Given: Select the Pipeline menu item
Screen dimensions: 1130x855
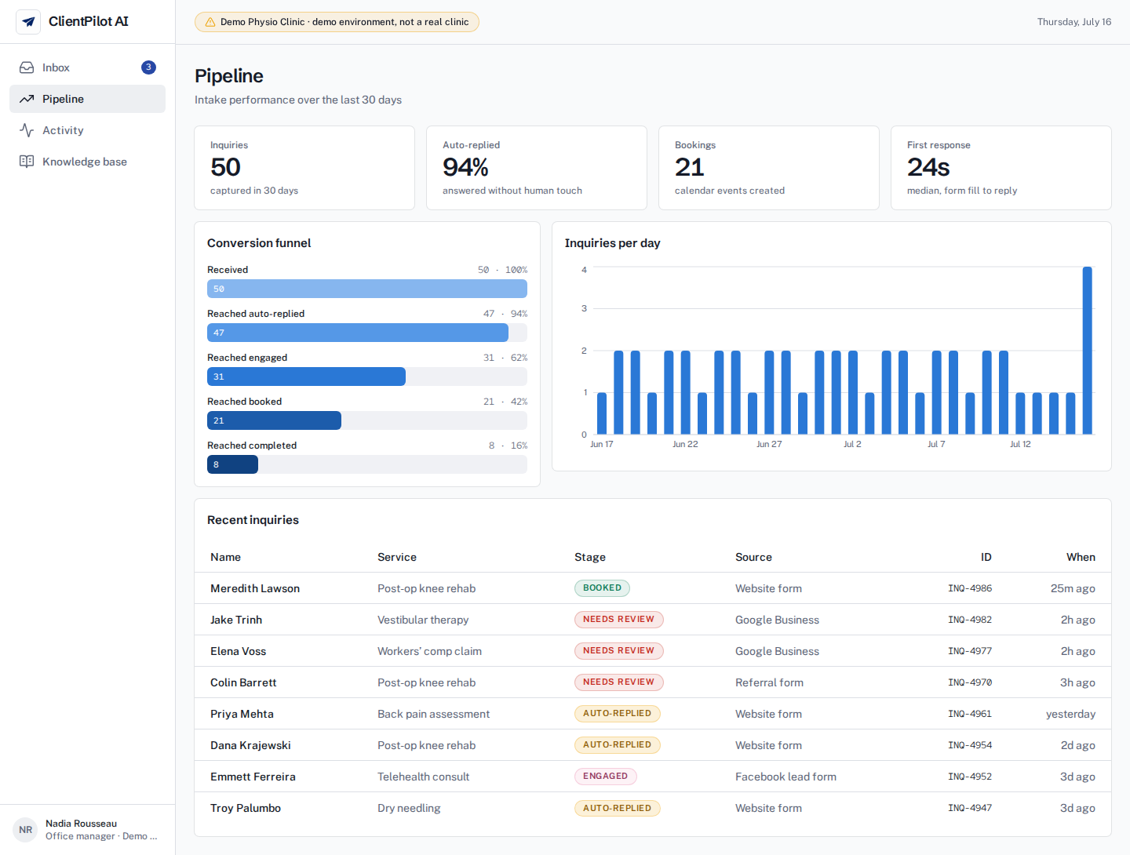Looking at the screenshot, I should point(87,99).
